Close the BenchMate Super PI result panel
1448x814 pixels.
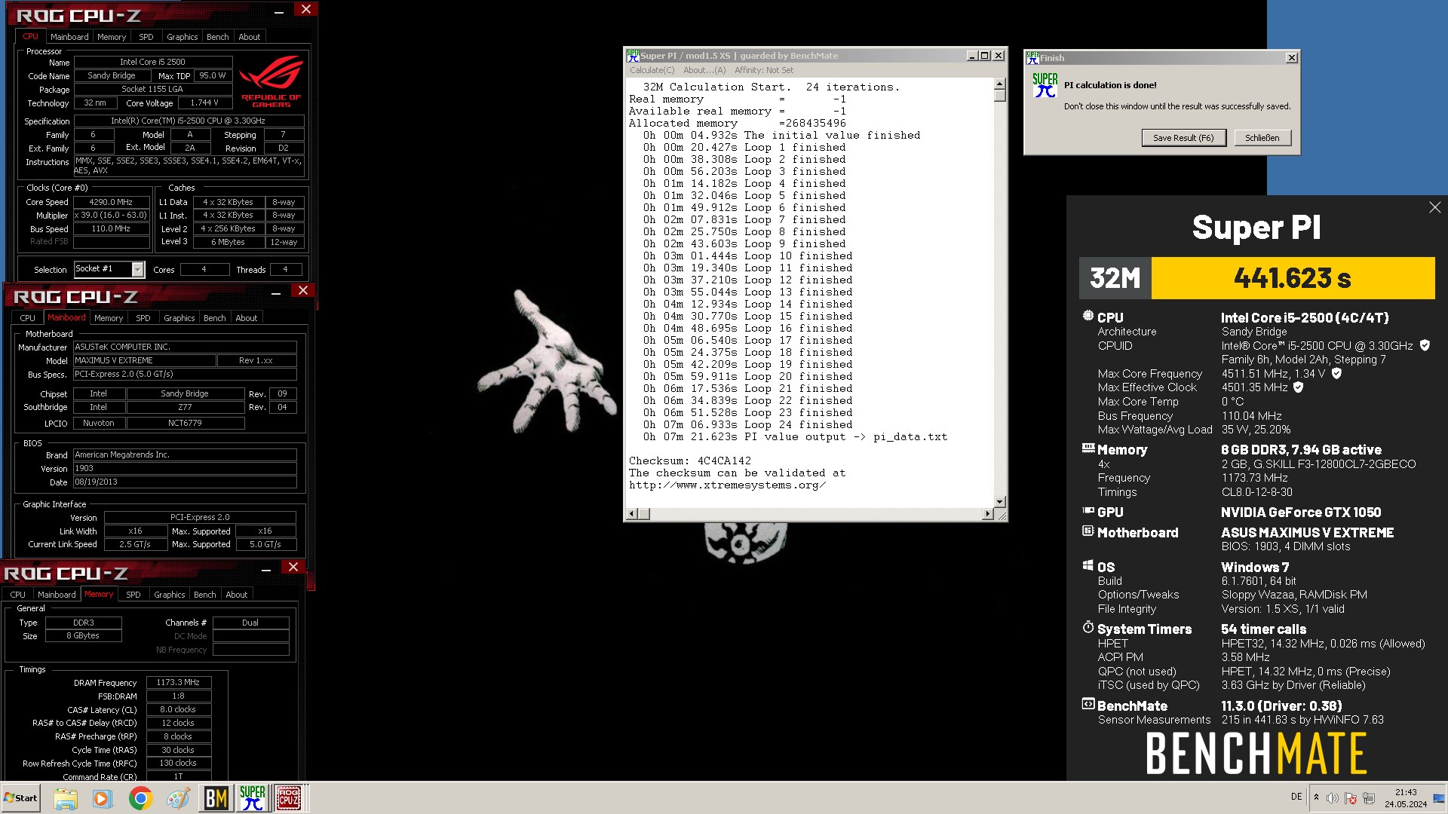(x=1434, y=207)
